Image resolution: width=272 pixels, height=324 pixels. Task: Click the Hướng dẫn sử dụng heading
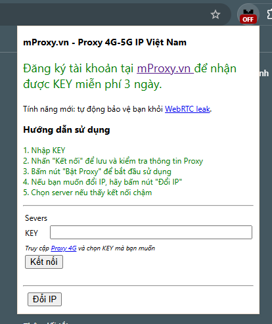point(66,129)
